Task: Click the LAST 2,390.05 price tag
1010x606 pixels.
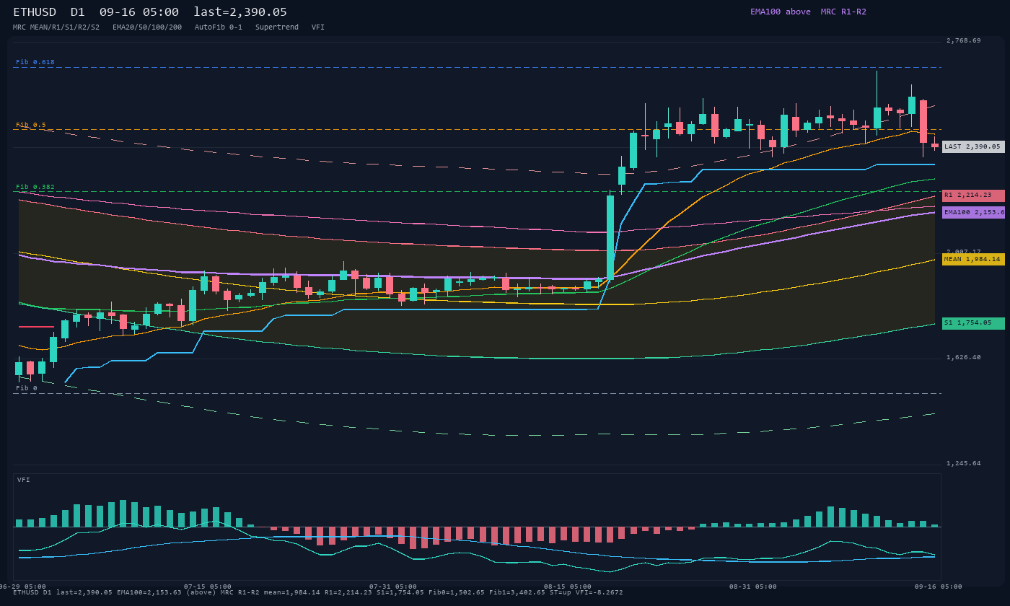Action: coord(973,146)
